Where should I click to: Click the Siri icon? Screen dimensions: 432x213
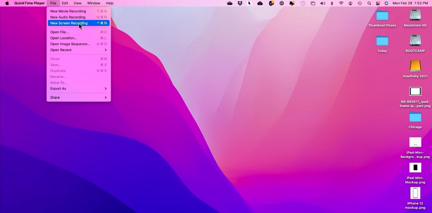386,3
